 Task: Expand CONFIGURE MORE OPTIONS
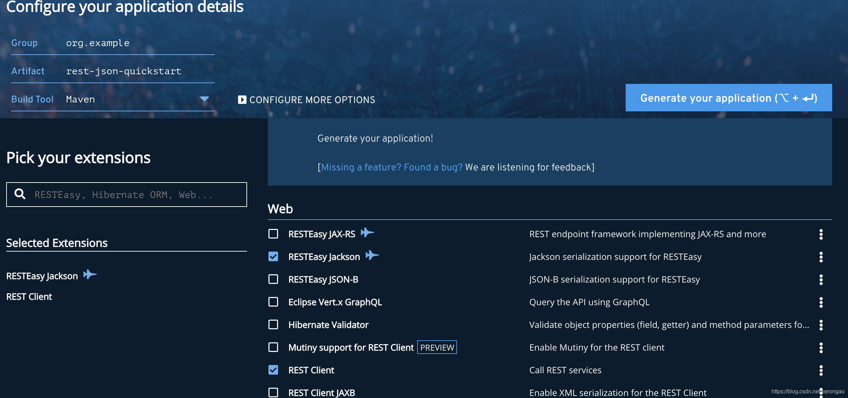click(x=306, y=100)
